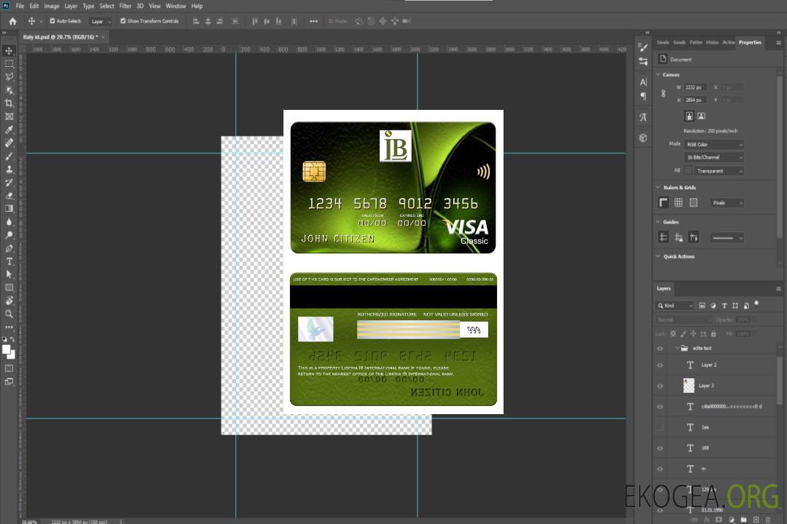Screen dimensions: 787x524
Task: Toggle the Auto-Select checkbox
Action: click(x=52, y=21)
